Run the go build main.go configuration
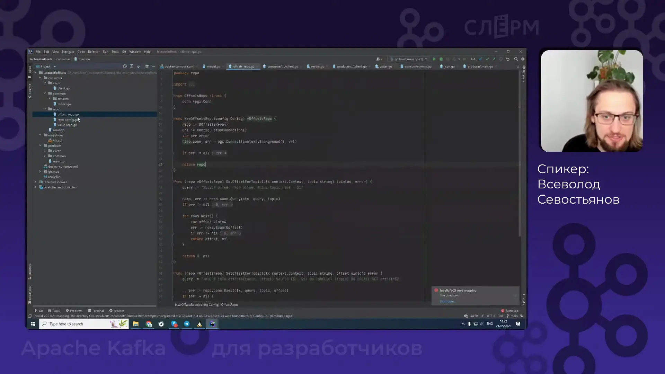 tap(434, 59)
